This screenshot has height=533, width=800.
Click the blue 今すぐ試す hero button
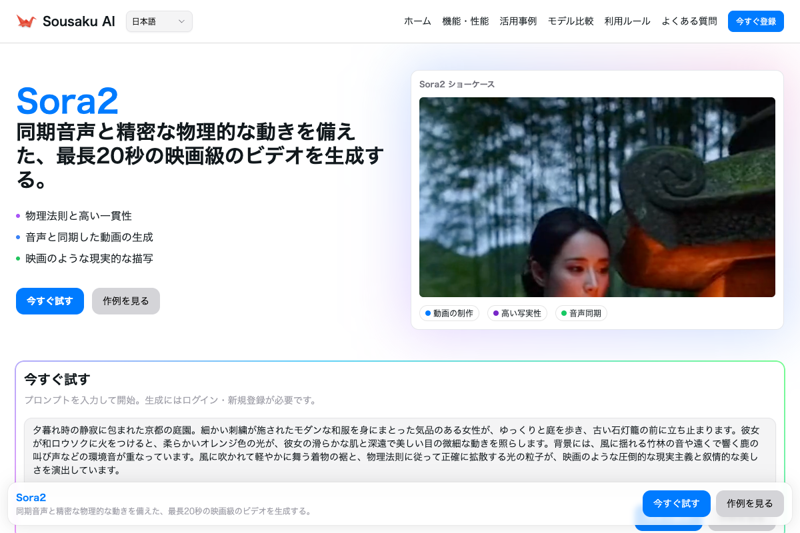click(50, 301)
